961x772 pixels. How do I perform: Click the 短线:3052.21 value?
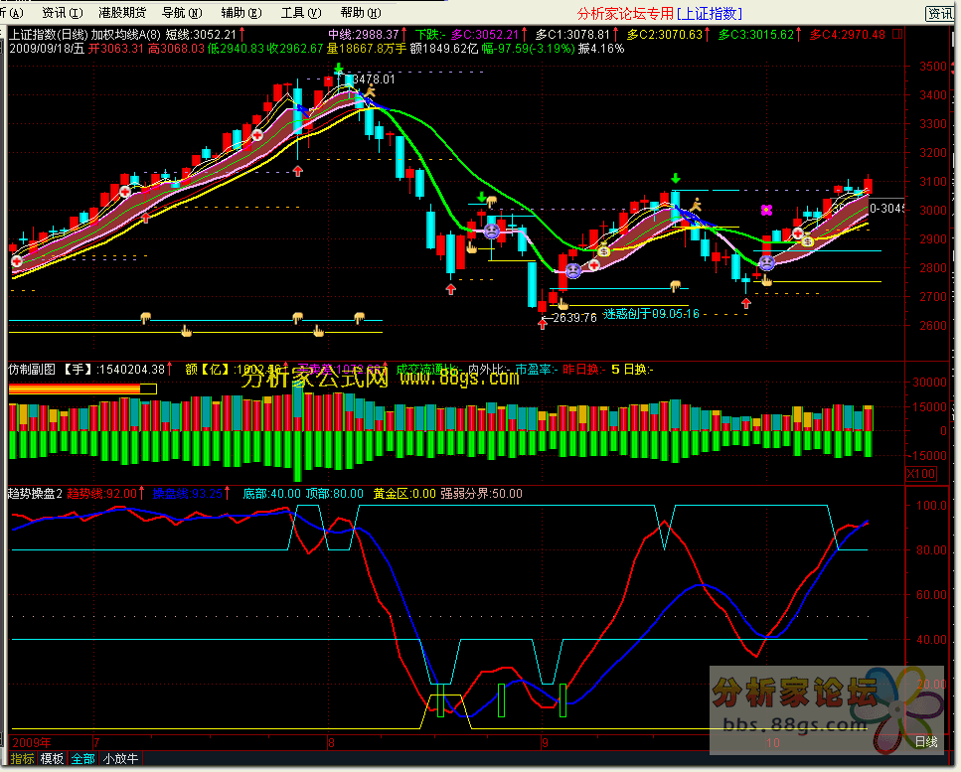(x=201, y=35)
